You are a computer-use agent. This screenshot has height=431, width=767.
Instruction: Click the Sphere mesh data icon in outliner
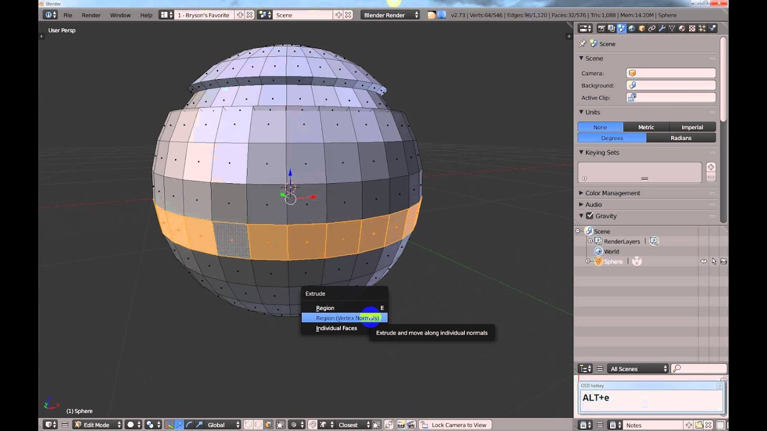tap(637, 262)
